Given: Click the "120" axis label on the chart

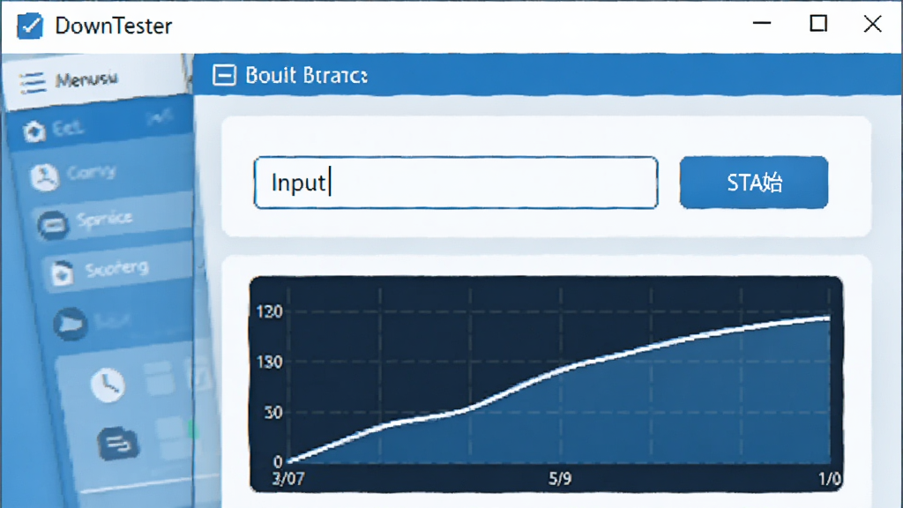Looking at the screenshot, I should 270,312.
